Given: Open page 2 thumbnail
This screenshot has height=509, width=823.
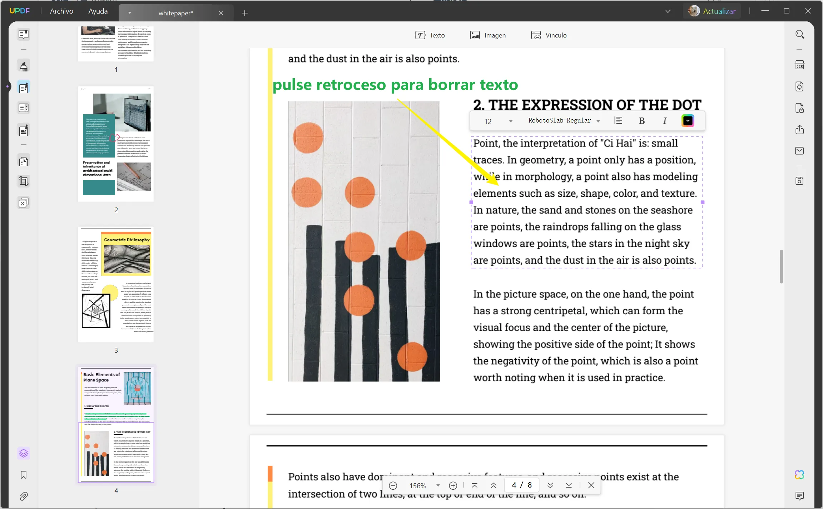Looking at the screenshot, I should pyautogui.click(x=116, y=144).
